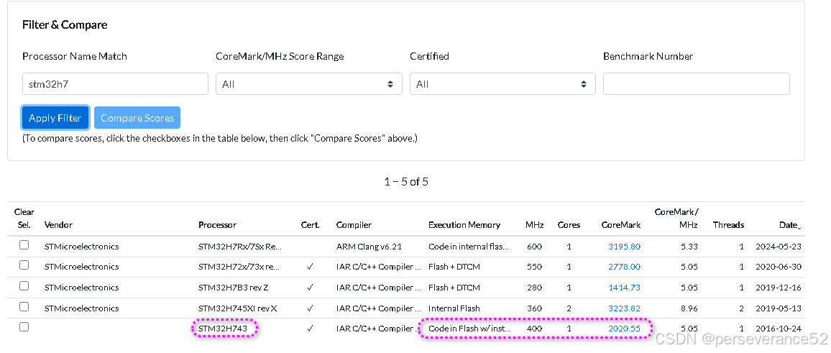
Task: Sort by the CoreMark/MHz column header
Action: click(676, 218)
